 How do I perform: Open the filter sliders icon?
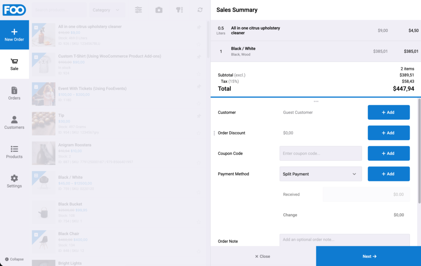click(138, 10)
